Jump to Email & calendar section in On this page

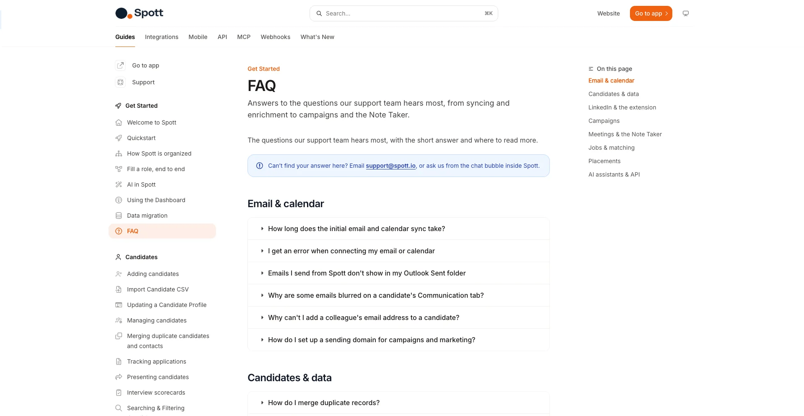(611, 81)
